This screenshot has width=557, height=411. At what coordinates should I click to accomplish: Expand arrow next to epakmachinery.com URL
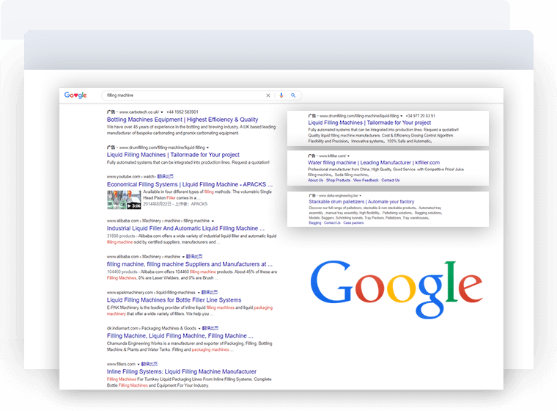point(199,293)
